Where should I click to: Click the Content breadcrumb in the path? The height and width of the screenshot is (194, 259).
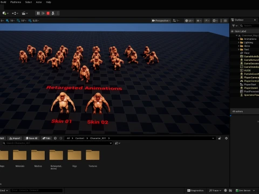click(80, 138)
